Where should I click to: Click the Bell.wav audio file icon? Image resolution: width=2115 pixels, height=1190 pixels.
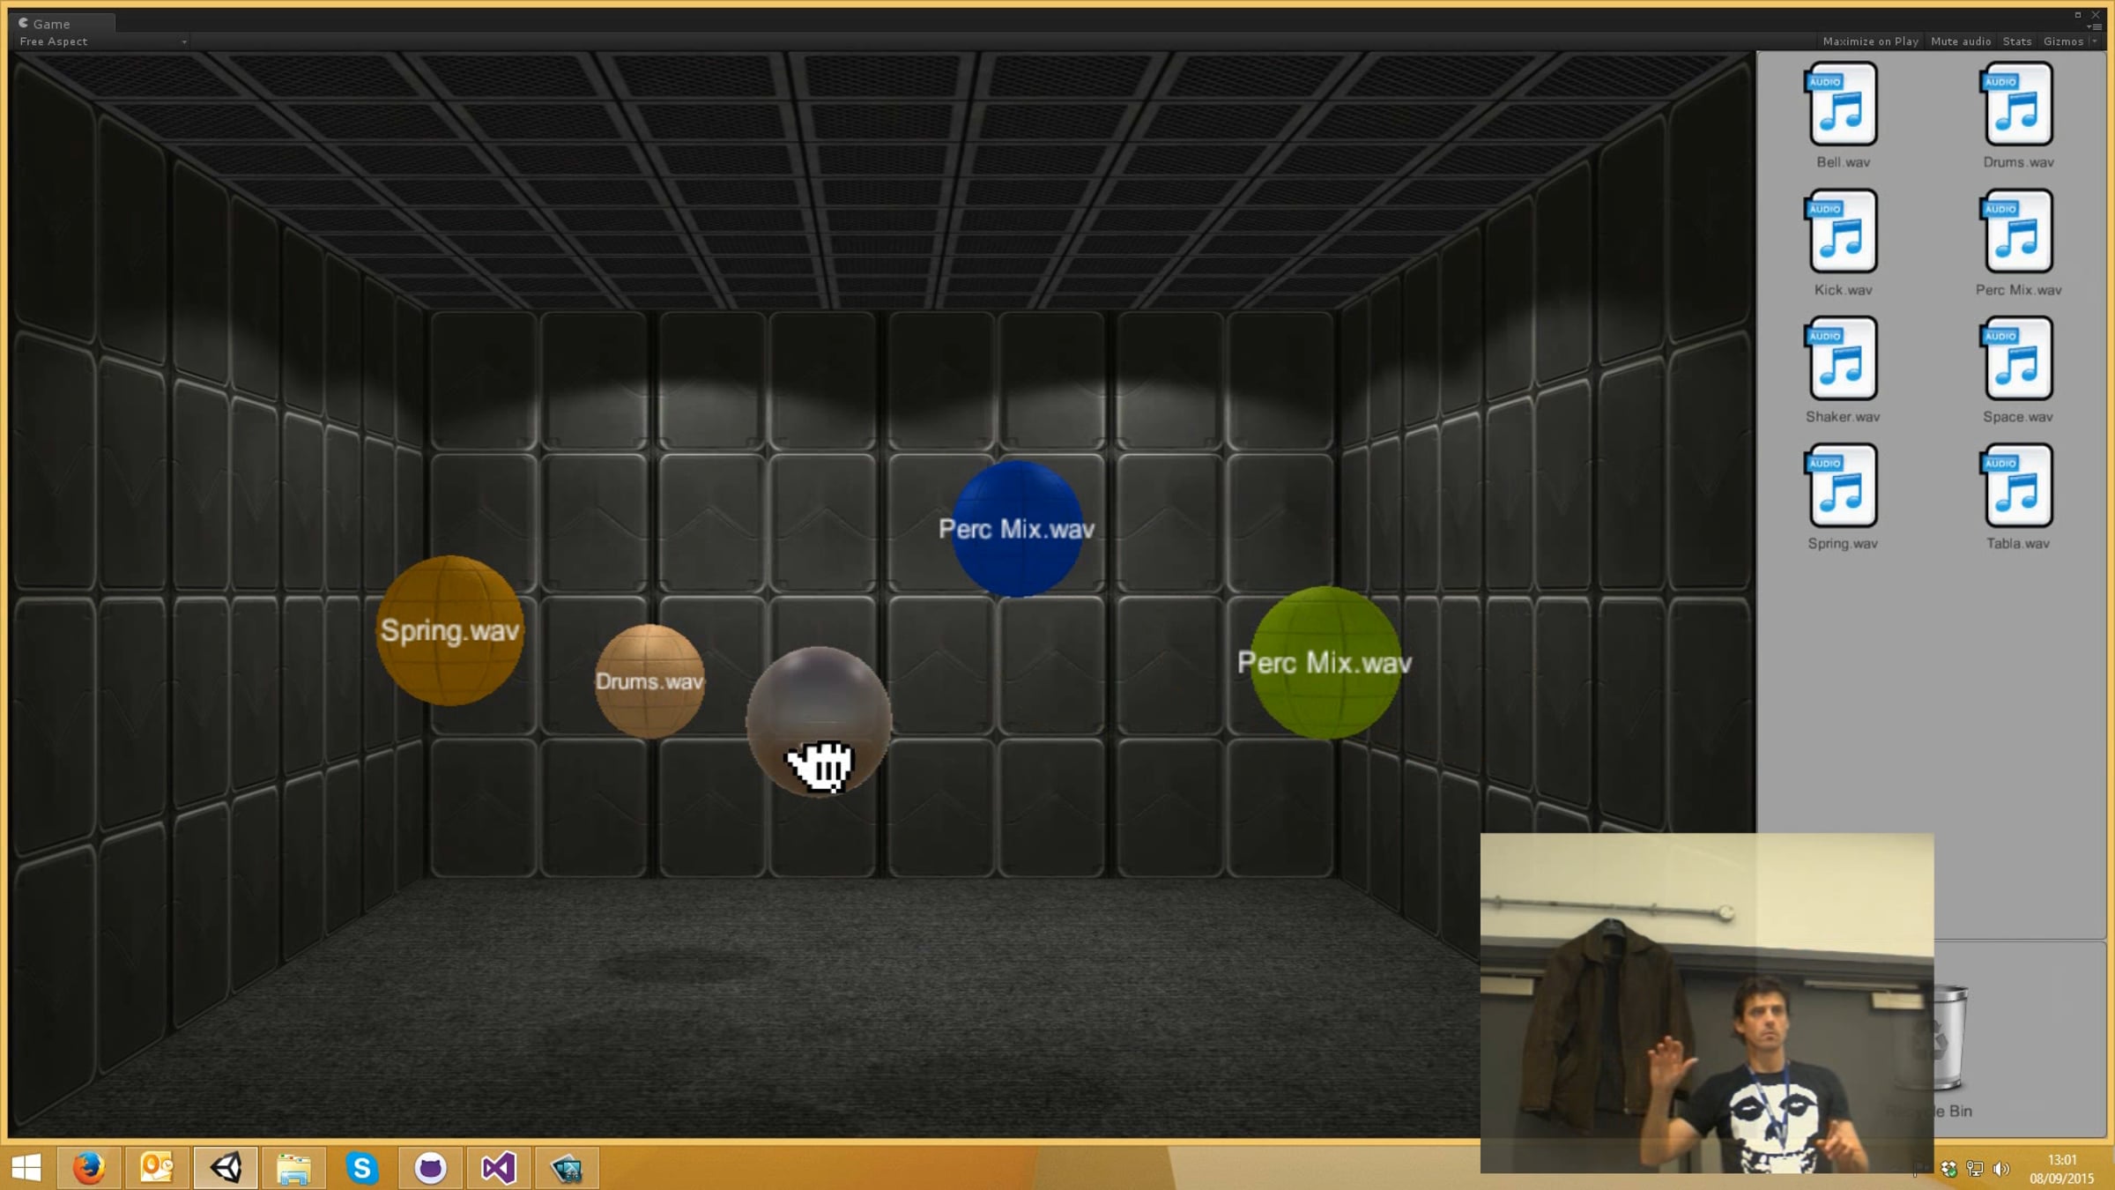click(1842, 106)
